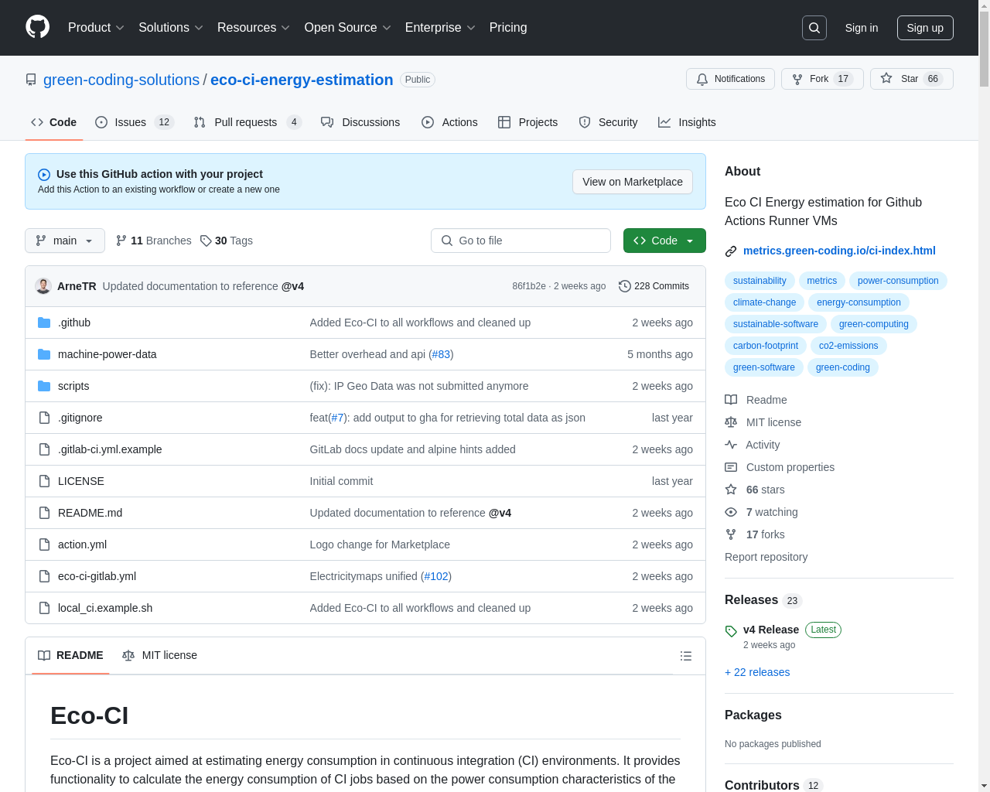
Task: Click View on Marketplace button
Action: 633,182
